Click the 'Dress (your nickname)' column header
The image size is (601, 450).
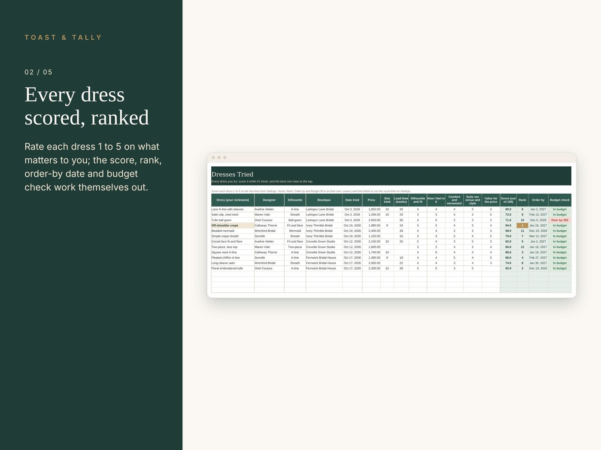233,200
